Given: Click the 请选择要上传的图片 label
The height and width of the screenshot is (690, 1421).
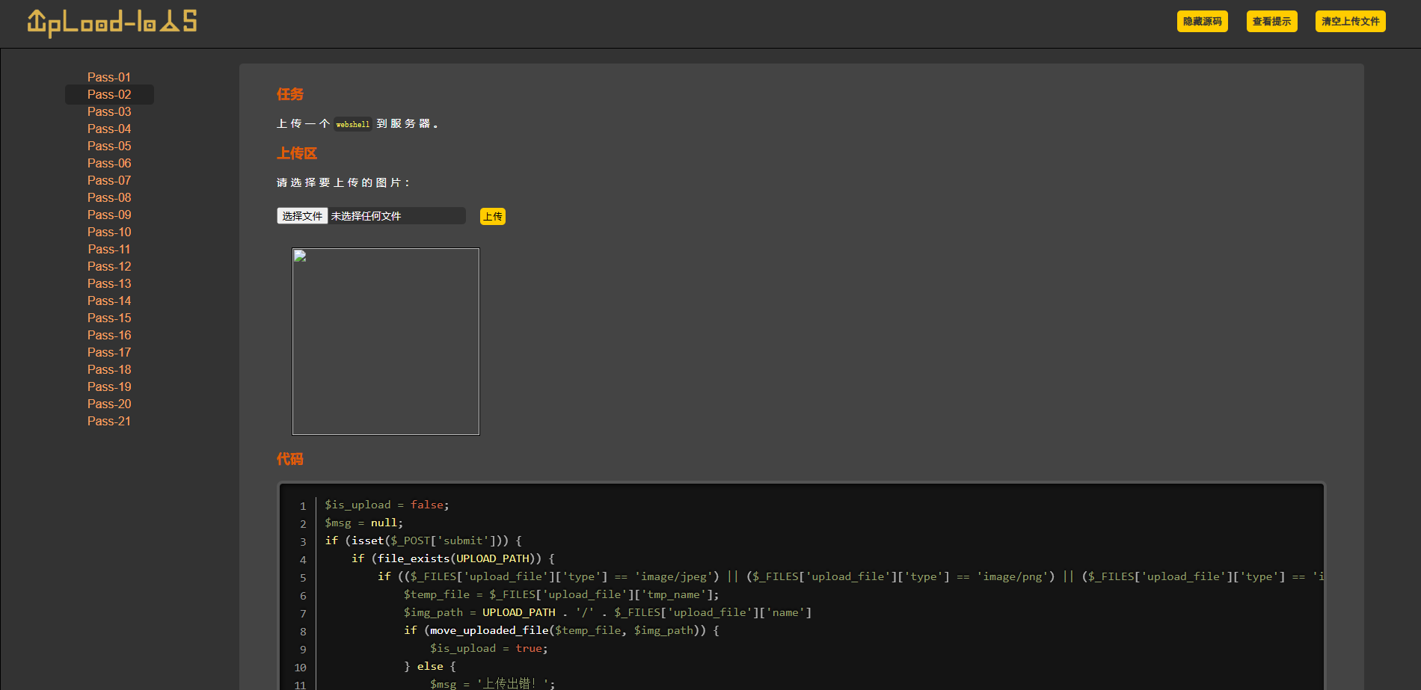Looking at the screenshot, I should [x=343, y=182].
